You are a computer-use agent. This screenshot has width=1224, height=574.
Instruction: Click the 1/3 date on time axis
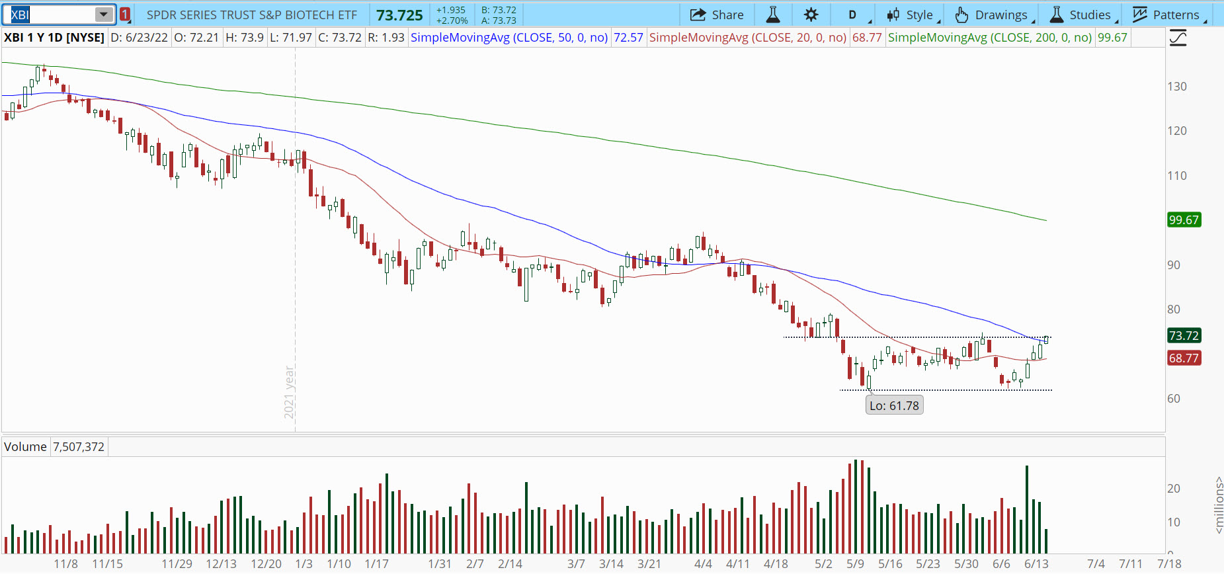[x=304, y=564]
